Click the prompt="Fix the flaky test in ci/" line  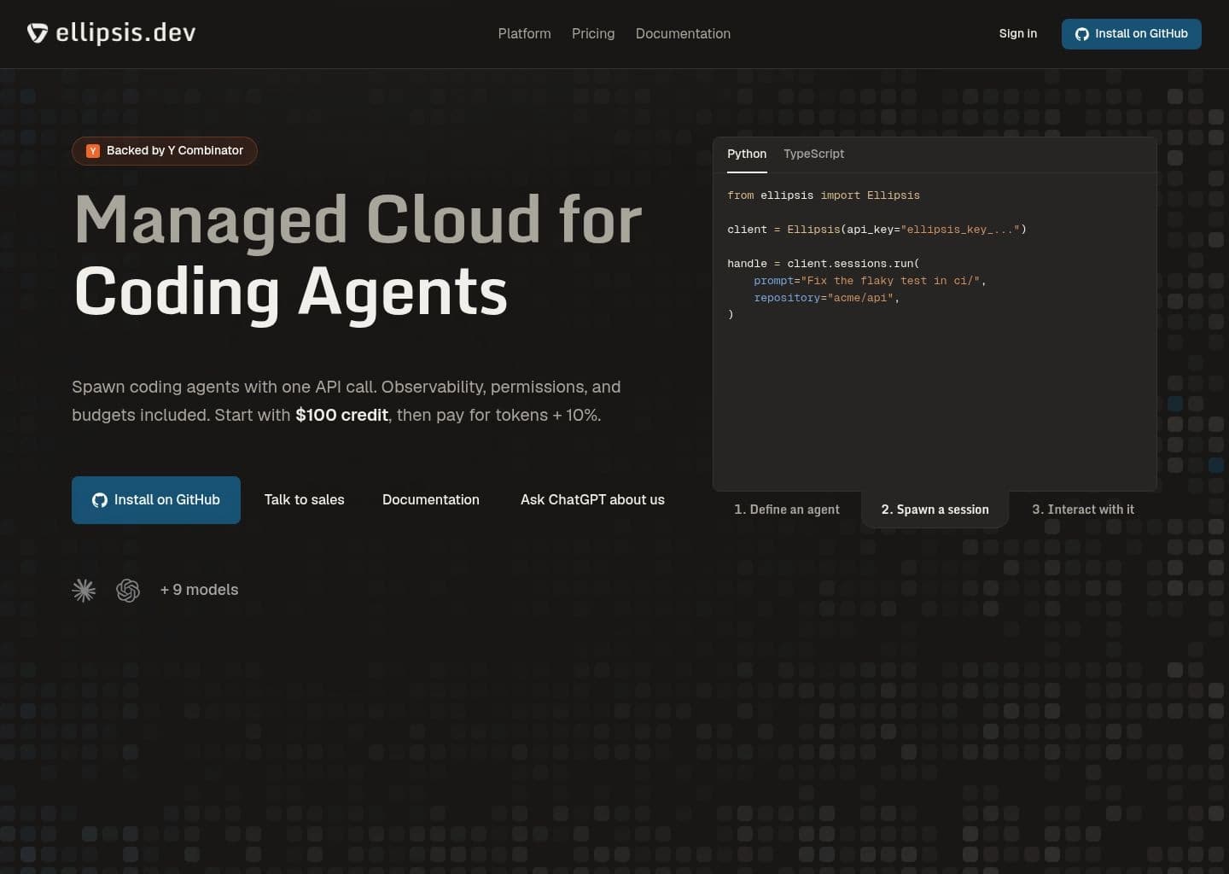pos(870,281)
